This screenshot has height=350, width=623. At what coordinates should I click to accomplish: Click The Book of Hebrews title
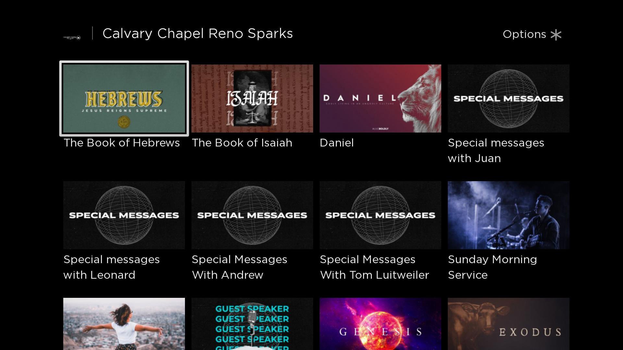122,143
